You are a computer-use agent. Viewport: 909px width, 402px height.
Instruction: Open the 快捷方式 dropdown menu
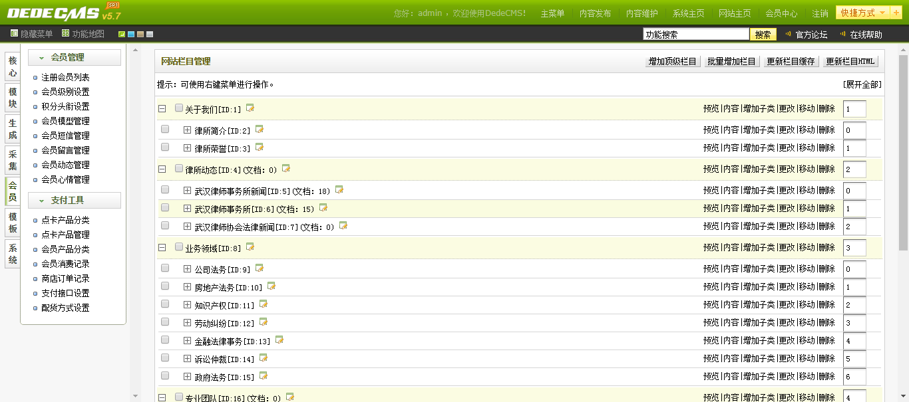tap(864, 13)
